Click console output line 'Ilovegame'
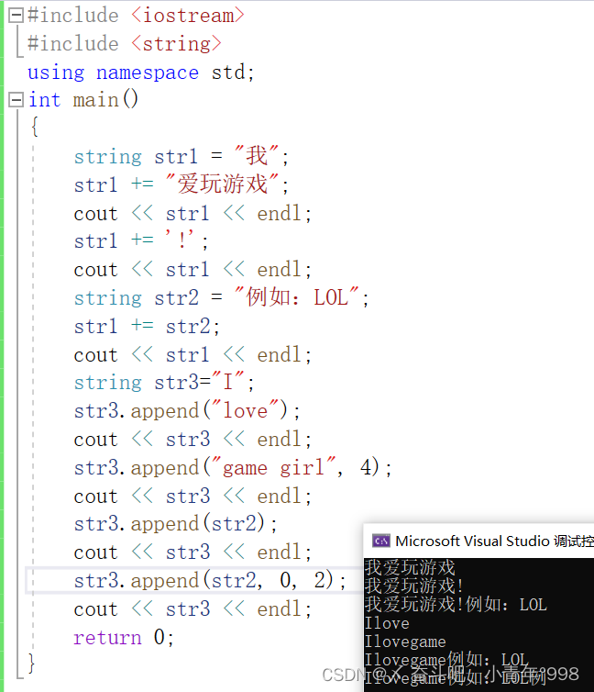 [405, 642]
